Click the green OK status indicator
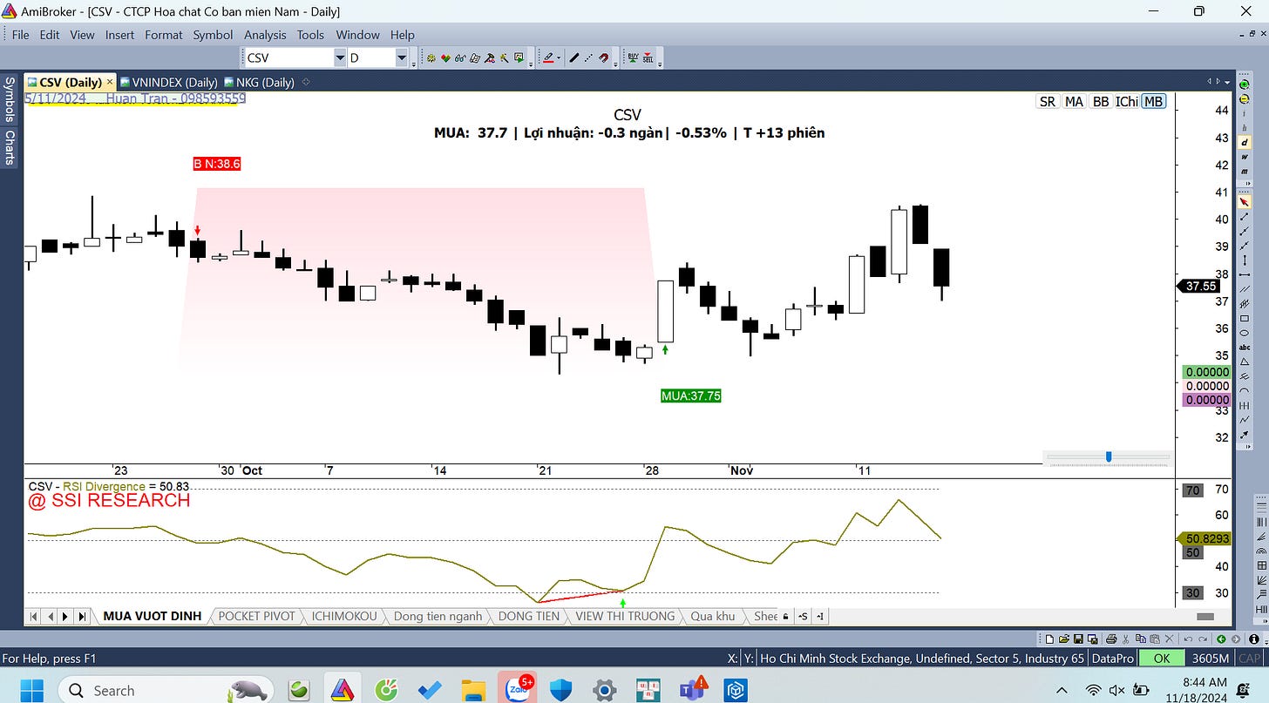 pyautogui.click(x=1162, y=659)
